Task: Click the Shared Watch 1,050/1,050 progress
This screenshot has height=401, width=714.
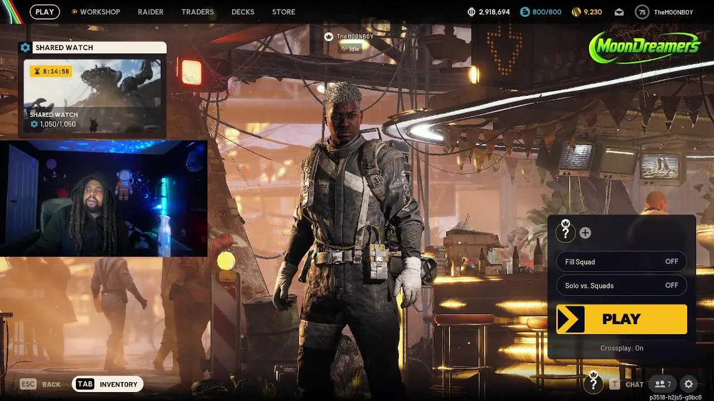Action: point(53,124)
